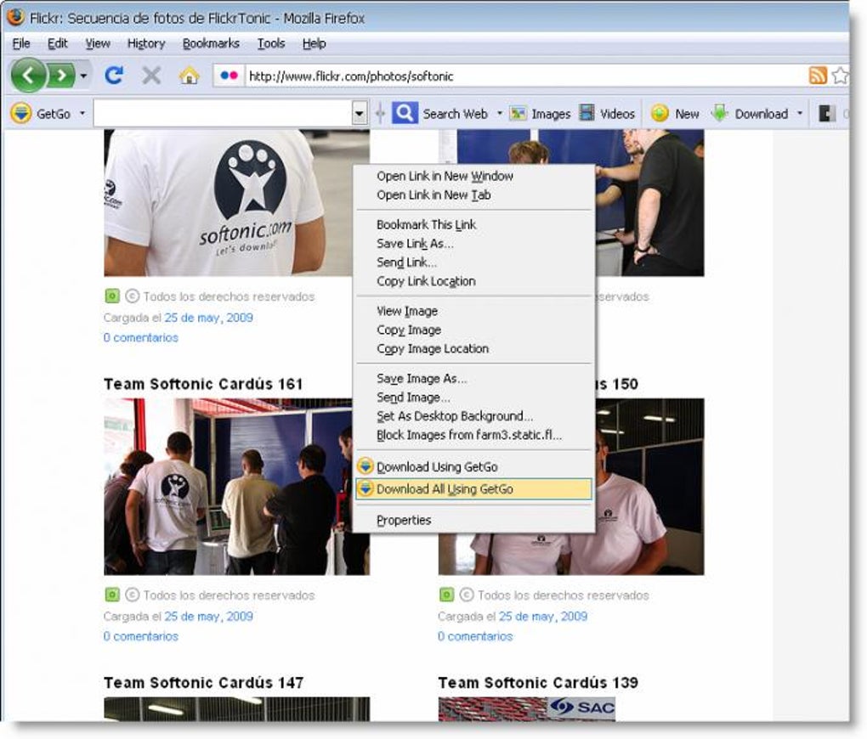Select Download Using GetGo
867x739 pixels.
click(473, 466)
